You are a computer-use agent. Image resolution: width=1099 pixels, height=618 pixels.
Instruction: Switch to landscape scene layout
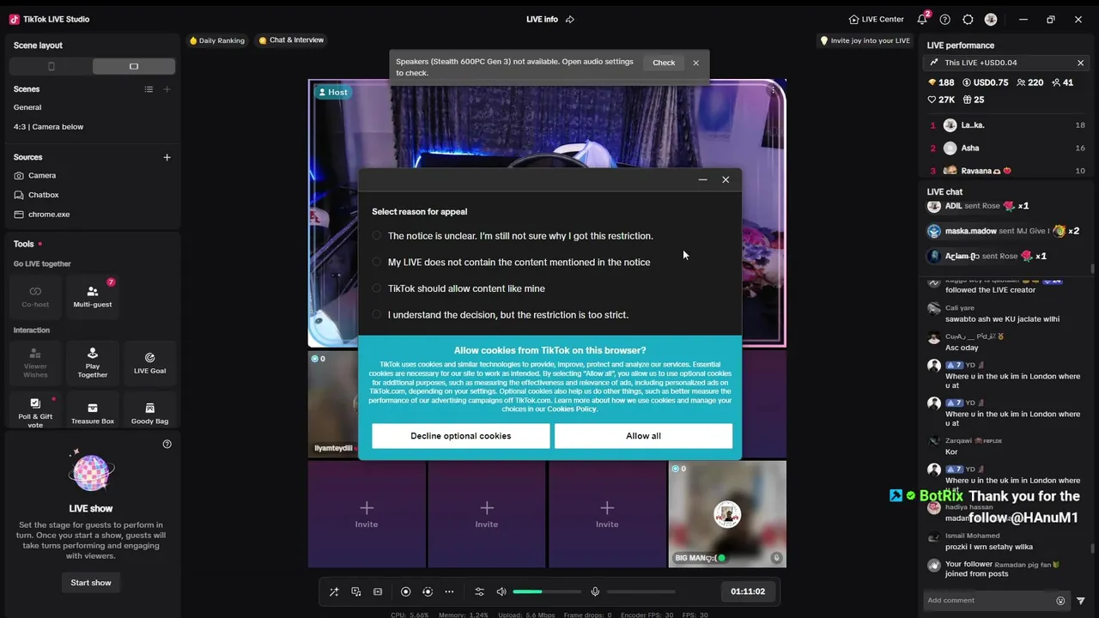tap(134, 66)
